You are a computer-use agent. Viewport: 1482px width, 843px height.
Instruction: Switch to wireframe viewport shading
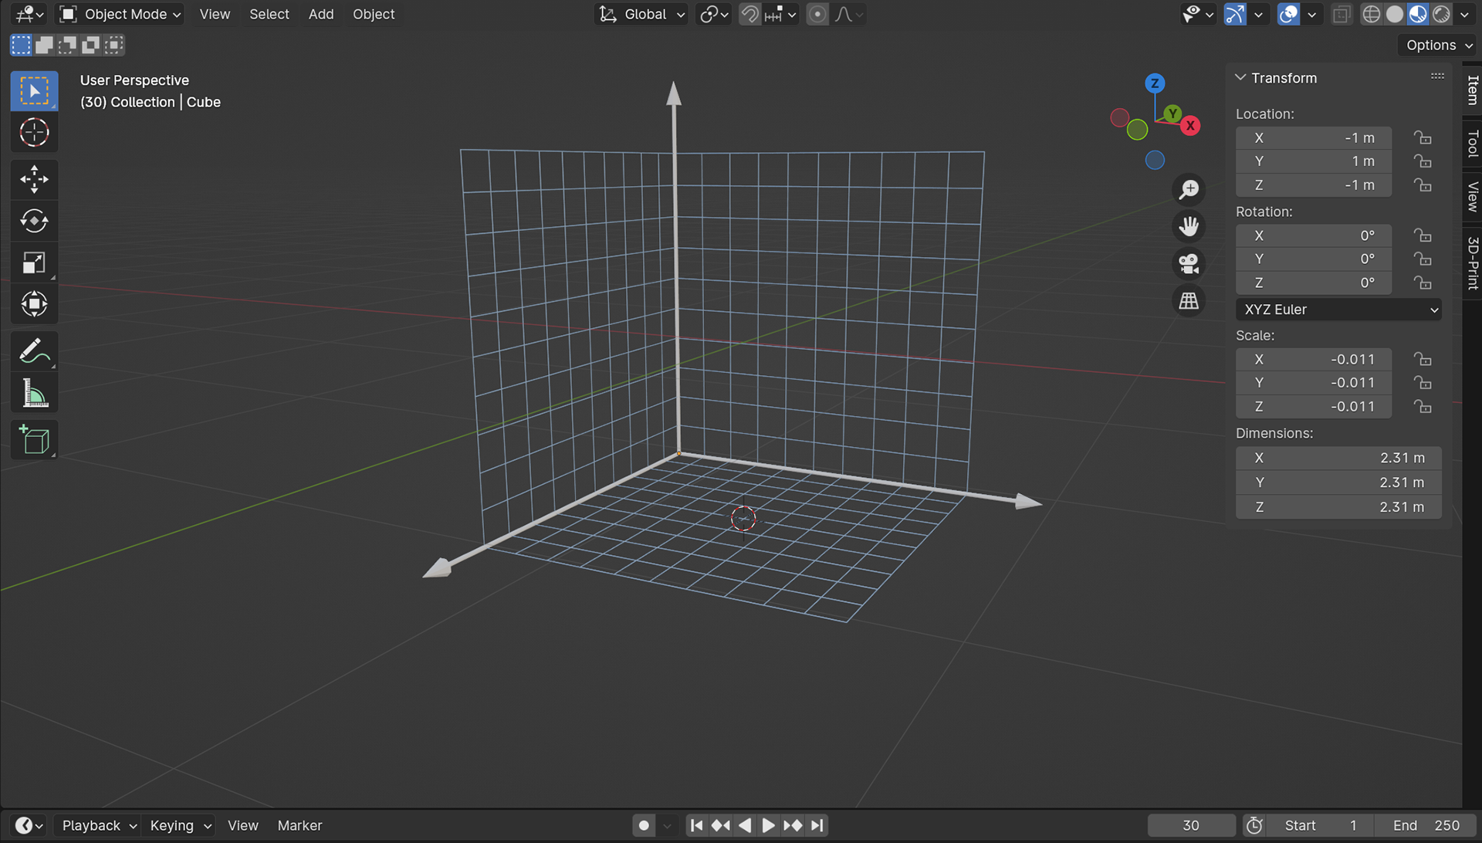point(1371,14)
